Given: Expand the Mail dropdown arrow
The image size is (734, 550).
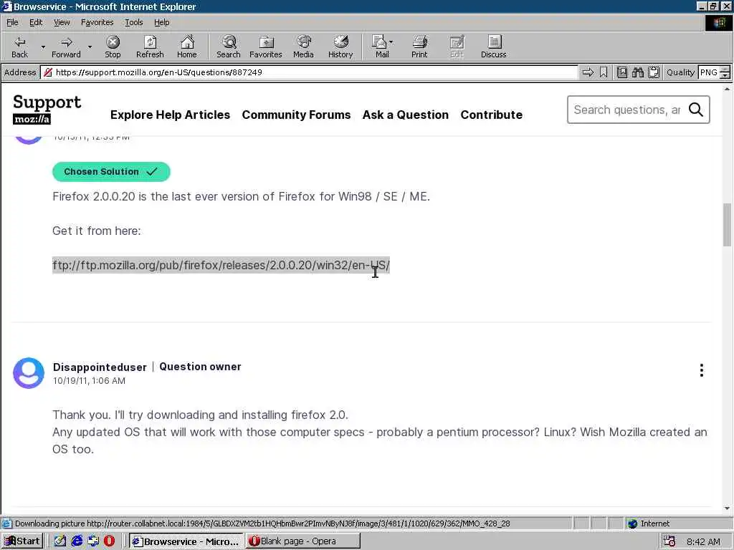Looking at the screenshot, I should click(x=391, y=42).
